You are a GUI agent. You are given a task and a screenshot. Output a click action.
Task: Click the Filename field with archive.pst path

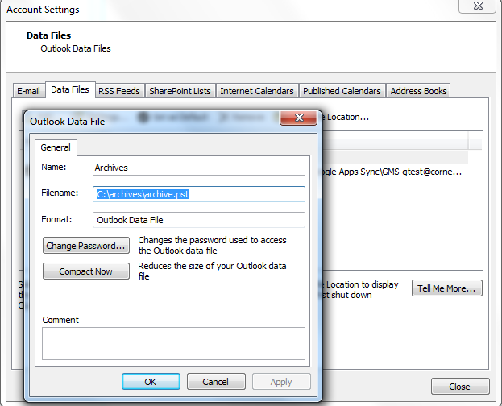tap(198, 194)
